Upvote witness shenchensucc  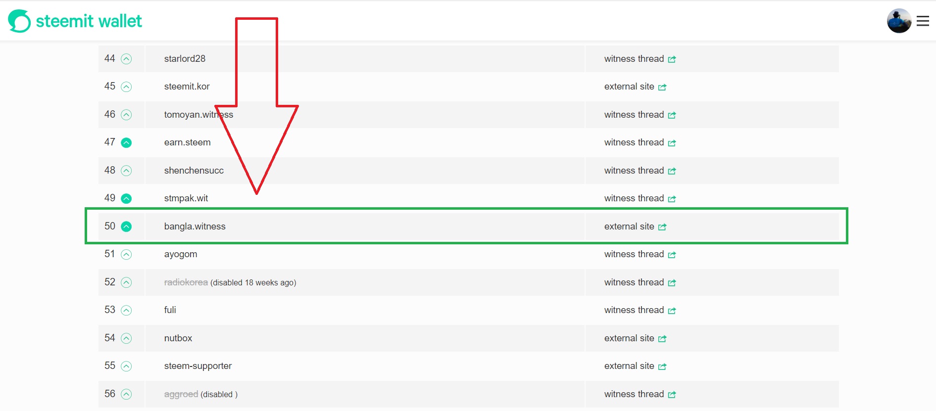[127, 171]
